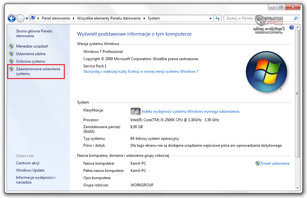Minimize the System window
The height and width of the screenshot is (198, 307).
click(272, 7)
